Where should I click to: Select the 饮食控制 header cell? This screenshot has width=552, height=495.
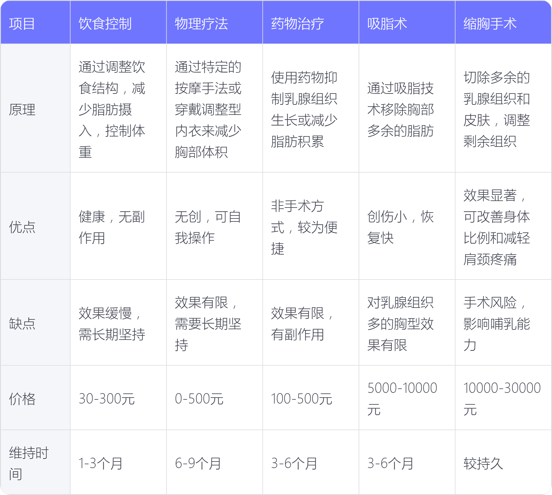pos(105,24)
